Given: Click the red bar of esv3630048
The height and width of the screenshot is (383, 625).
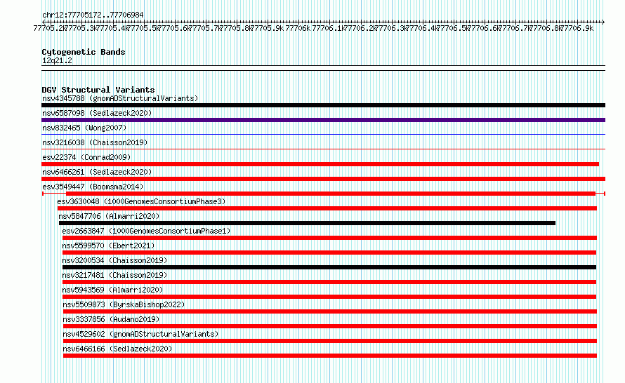Looking at the screenshot, I should tap(327, 208).
